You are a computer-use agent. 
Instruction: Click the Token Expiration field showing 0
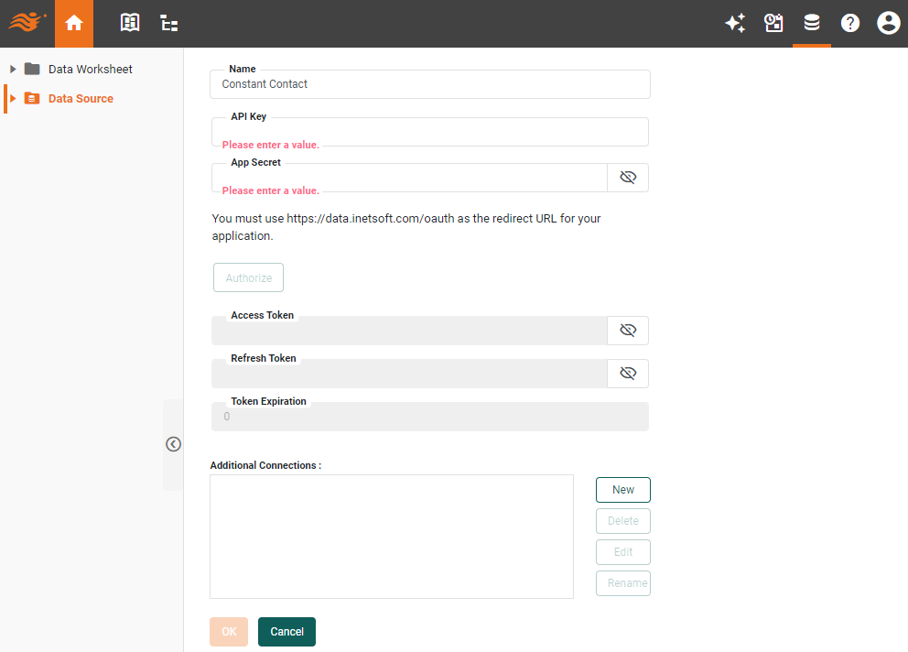[x=430, y=416]
